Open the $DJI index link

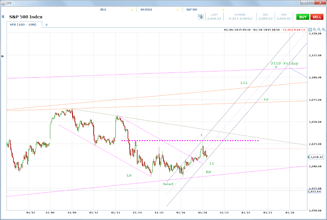[103, 10]
